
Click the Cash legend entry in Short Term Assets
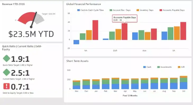pyautogui.click(x=147, y=67)
